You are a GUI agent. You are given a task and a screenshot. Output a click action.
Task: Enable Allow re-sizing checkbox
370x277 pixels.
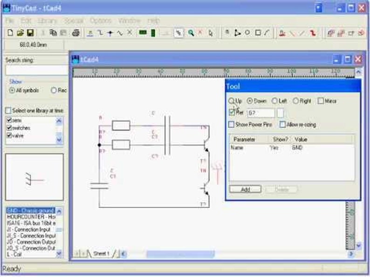pyautogui.click(x=282, y=124)
